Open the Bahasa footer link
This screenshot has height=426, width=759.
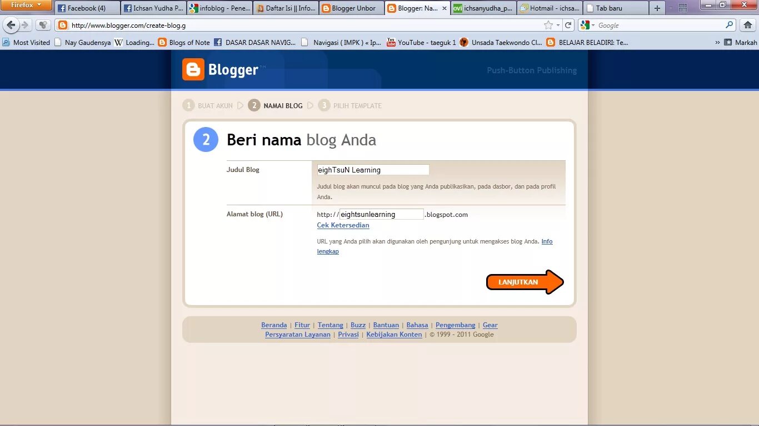coord(417,325)
